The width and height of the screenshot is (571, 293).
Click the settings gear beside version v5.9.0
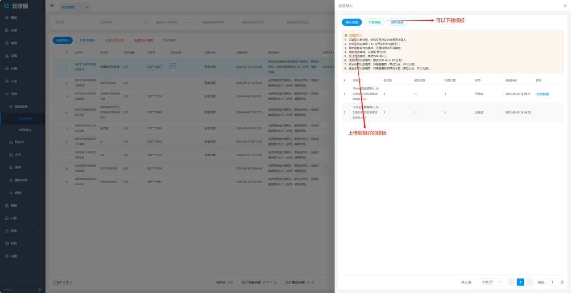(x=40, y=290)
